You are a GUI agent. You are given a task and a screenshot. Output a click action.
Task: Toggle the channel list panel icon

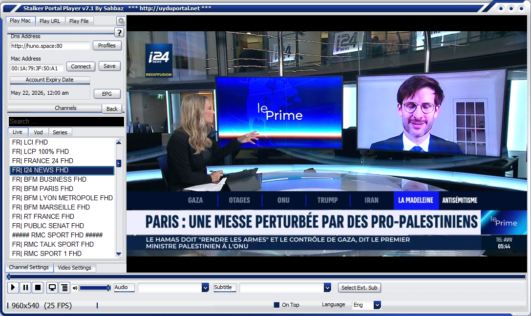pos(64,288)
